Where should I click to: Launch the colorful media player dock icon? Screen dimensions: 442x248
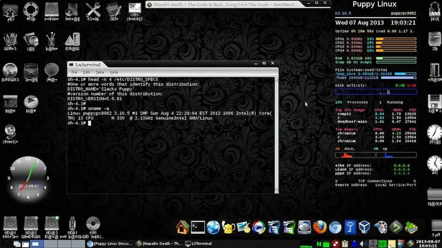pyautogui.click(x=259, y=227)
